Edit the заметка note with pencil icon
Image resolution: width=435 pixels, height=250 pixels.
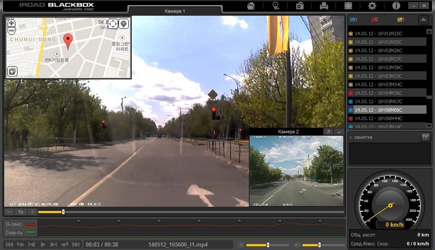tap(425, 137)
